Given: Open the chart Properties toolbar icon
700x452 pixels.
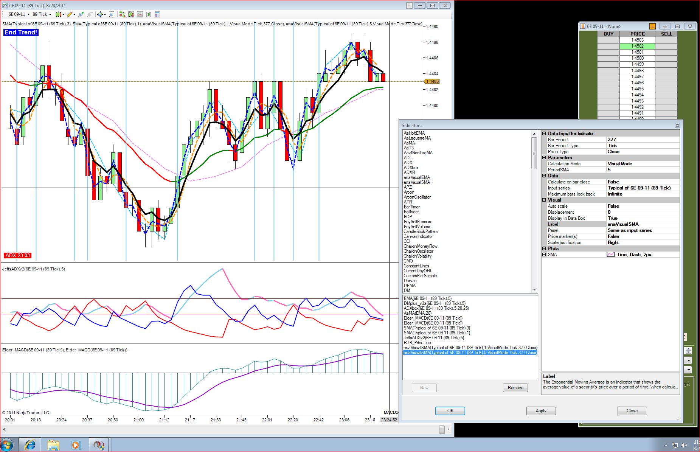Looking at the screenshot, I should click(157, 14).
